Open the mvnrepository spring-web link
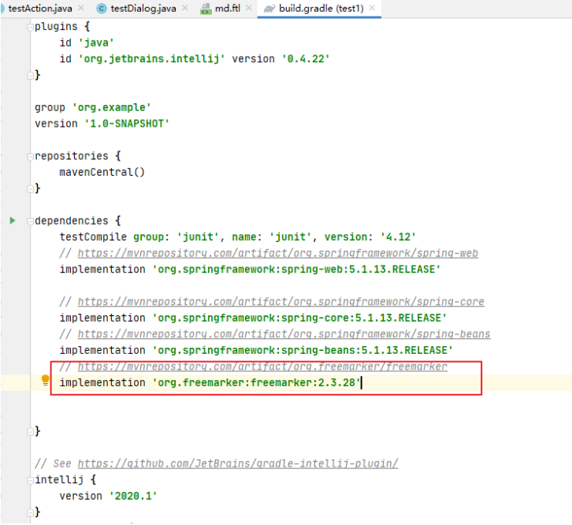572x525 pixels. coord(277,253)
